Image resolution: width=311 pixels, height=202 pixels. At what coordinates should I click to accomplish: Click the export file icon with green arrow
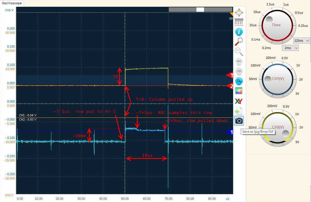point(239,111)
